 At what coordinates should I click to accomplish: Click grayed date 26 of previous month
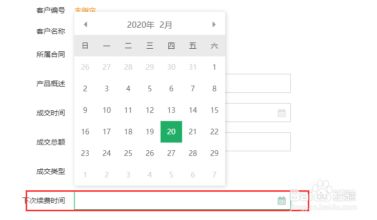click(x=85, y=67)
